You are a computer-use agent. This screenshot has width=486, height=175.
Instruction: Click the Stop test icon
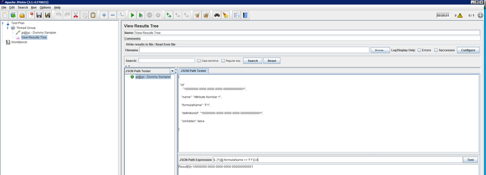coord(149,15)
